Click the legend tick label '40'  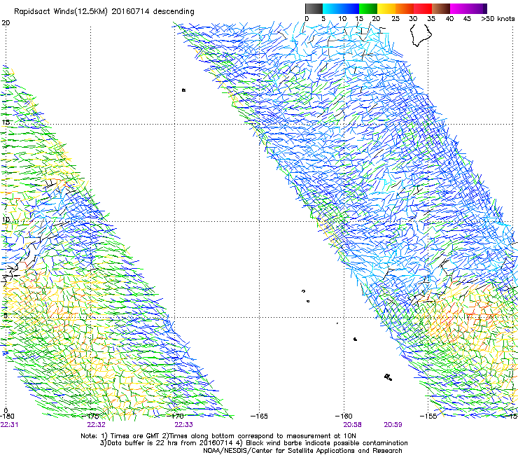tap(449, 19)
